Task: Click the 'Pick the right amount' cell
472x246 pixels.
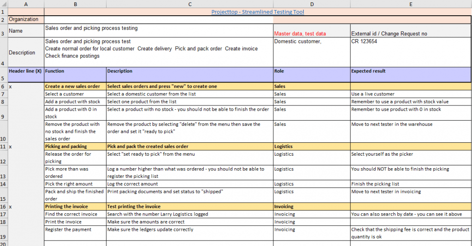Action: (x=75, y=184)
